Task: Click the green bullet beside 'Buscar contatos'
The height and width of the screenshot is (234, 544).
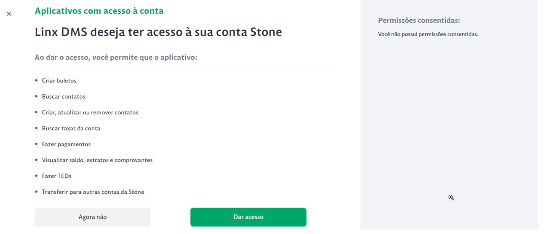Action: 36,96
